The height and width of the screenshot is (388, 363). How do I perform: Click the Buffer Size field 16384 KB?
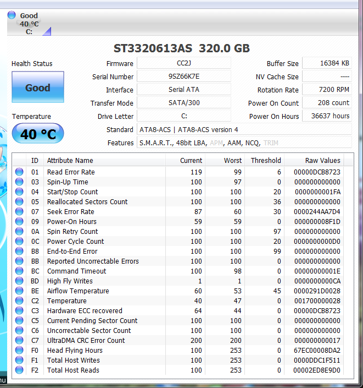327,63
